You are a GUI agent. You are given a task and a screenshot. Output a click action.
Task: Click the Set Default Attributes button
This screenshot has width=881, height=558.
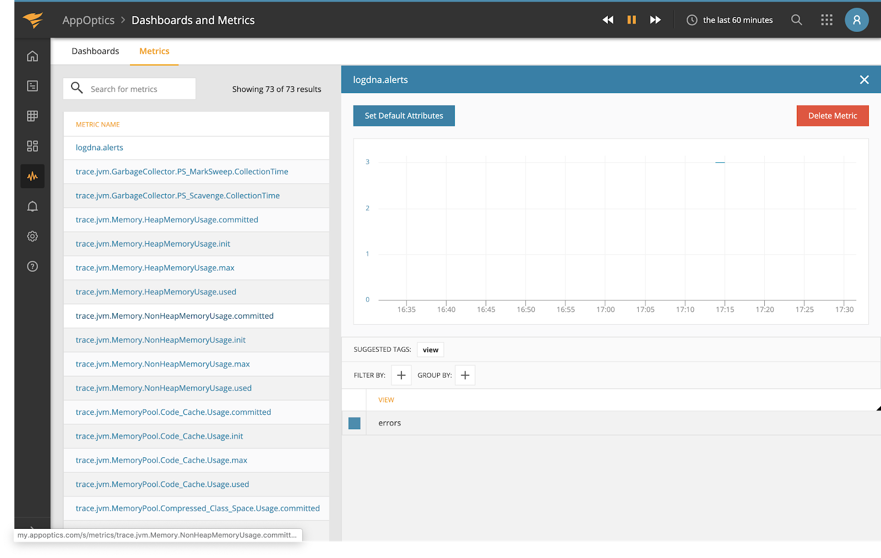pos(404,116)
